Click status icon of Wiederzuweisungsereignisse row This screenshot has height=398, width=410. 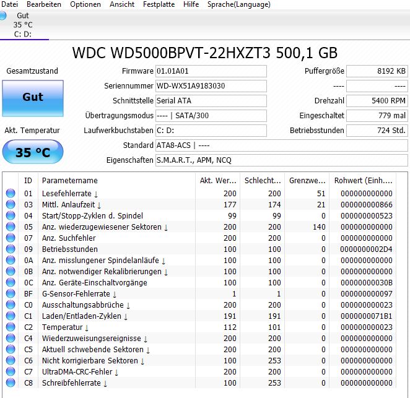(11, 338)
